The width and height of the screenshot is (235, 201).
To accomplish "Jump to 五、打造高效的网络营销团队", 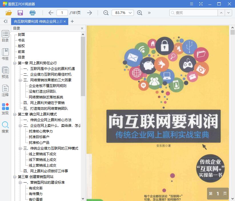I will [46, 109].
